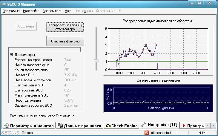Collapse the Параметры property group
Screen dimensions: 218x136
tap(11, 55)
